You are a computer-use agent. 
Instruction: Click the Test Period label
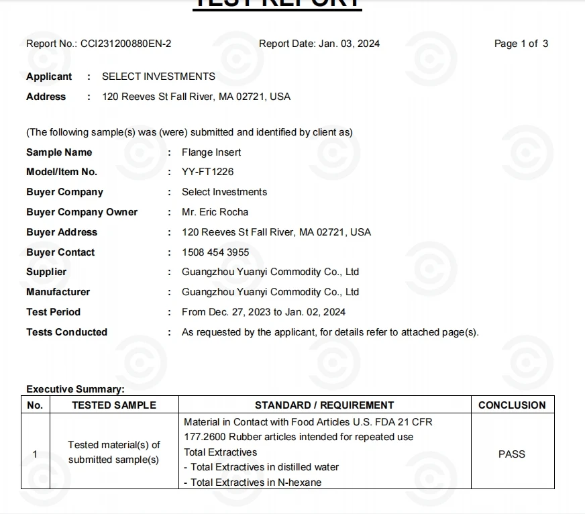54,312
